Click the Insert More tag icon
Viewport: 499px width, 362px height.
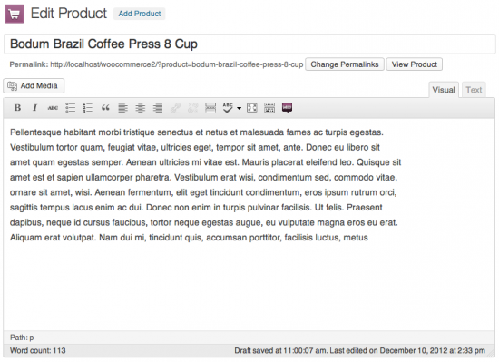coord(210,108)
